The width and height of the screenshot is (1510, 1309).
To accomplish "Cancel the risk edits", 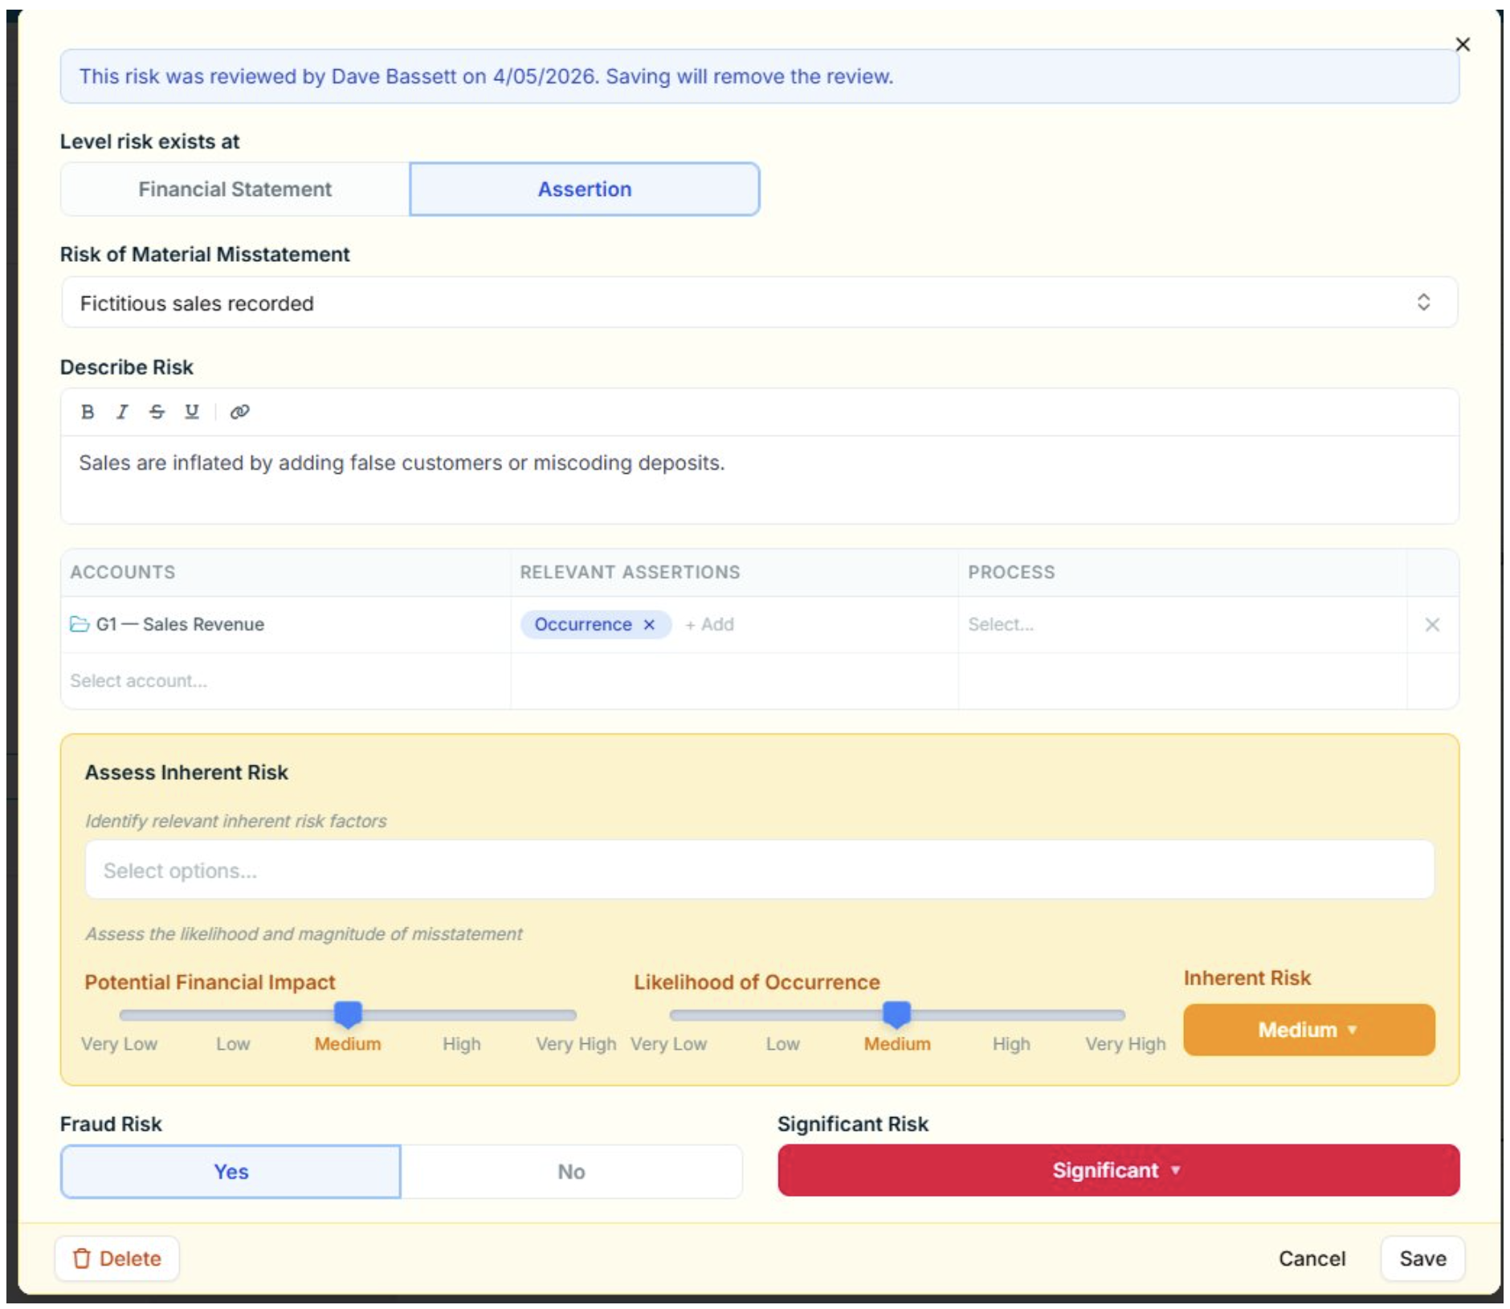I will (x=1312, y=1258).
